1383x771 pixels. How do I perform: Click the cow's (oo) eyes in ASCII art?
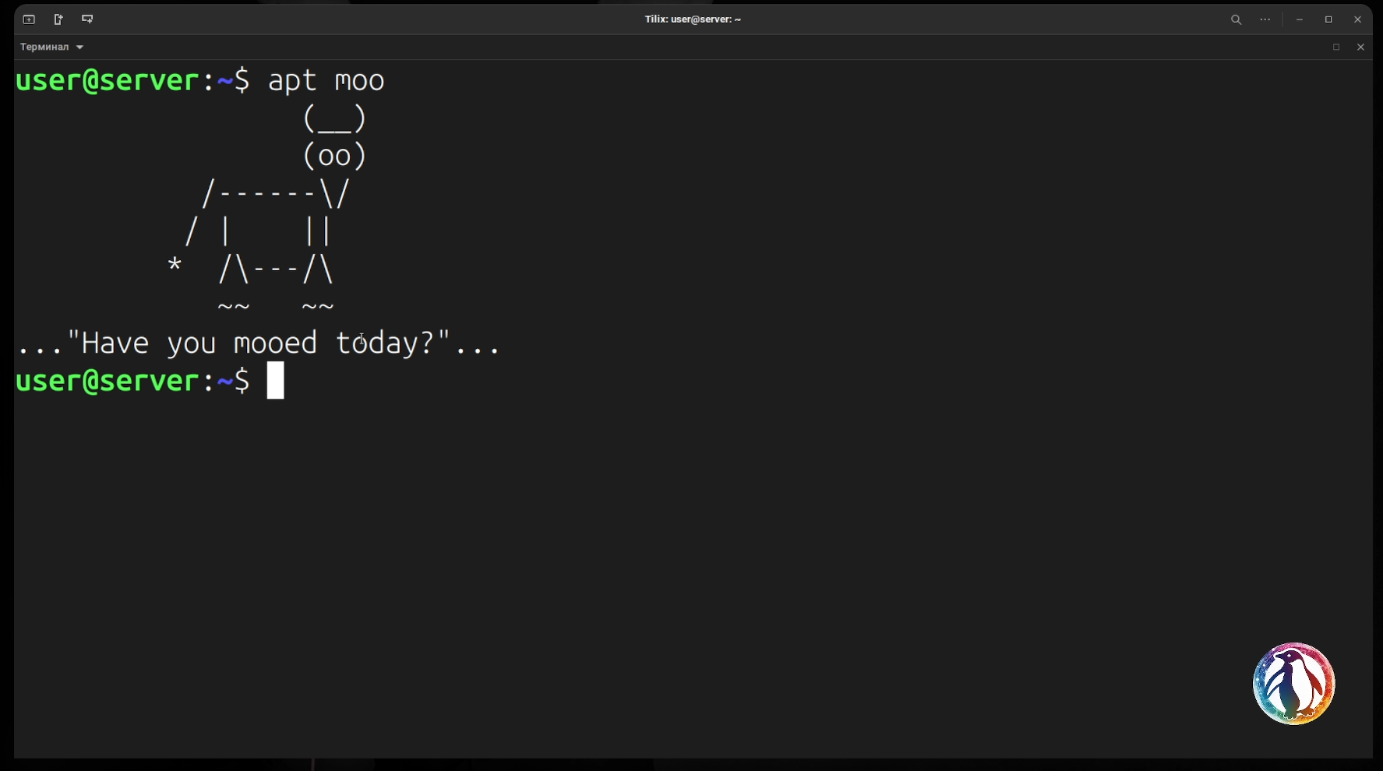(334, 156)
